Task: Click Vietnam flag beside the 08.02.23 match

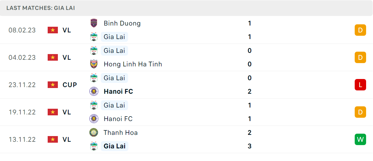Action: click(53, 30)
